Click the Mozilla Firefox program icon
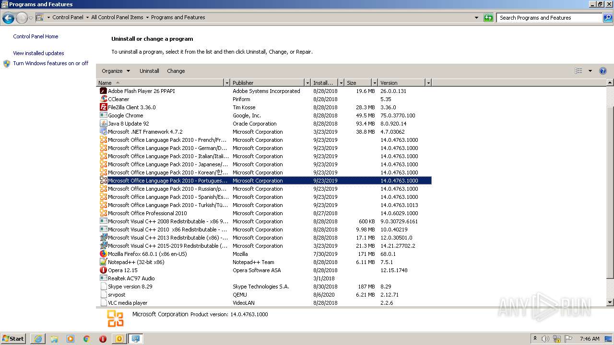Image resolution: width=614 pixels, height=345 pixels. [103, 254]
